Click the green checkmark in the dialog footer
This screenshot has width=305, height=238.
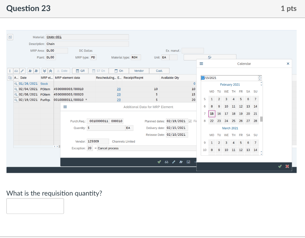[x=159, y=162]
